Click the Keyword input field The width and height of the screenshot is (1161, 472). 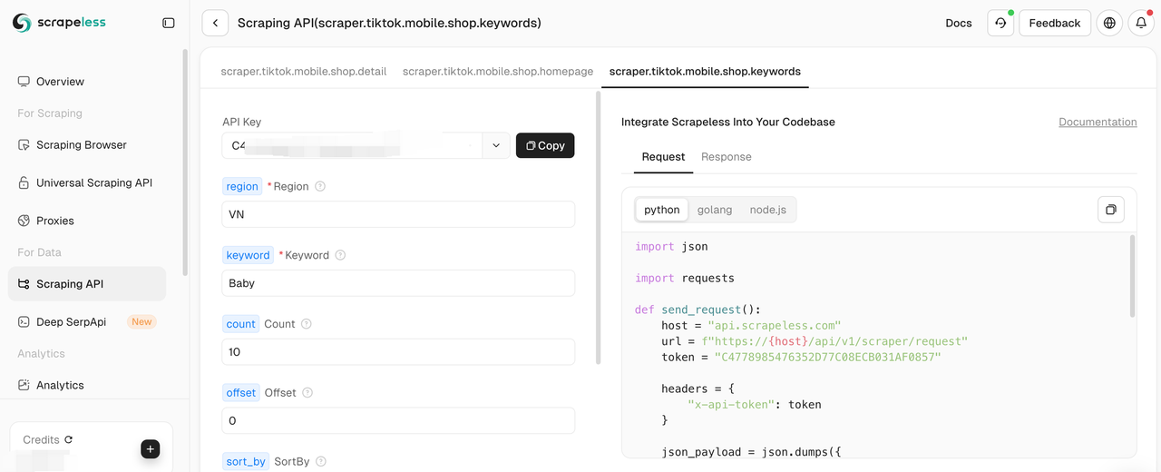point(398,283)
